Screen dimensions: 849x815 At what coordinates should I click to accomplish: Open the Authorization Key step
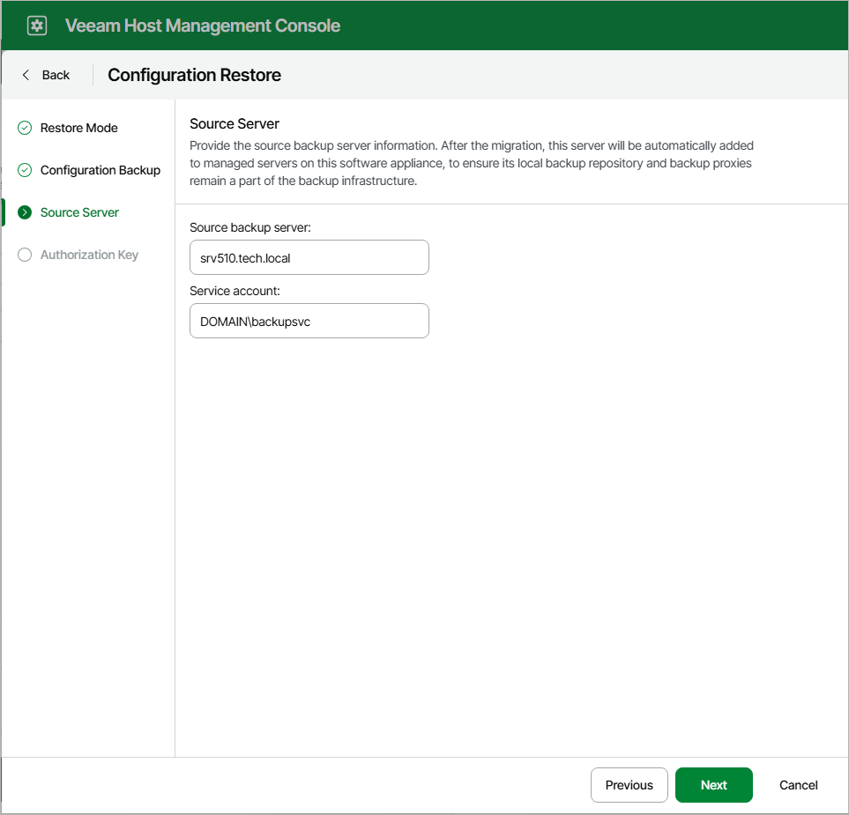(89, 255)
